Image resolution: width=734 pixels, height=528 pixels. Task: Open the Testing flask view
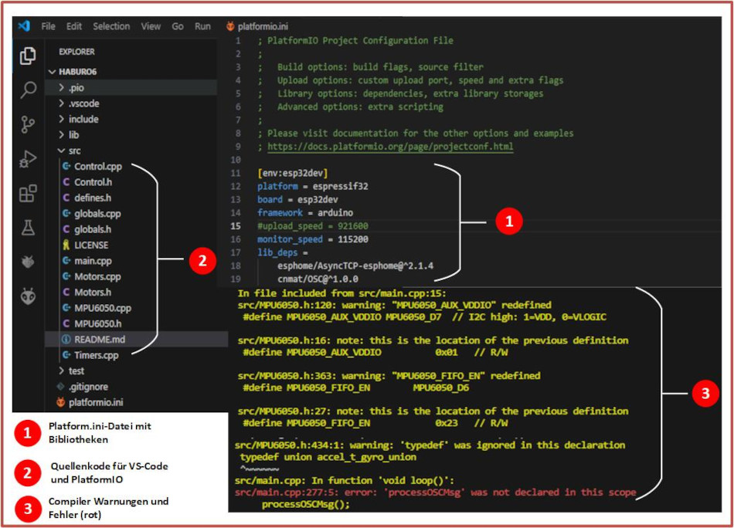click(x=28, y=228)
